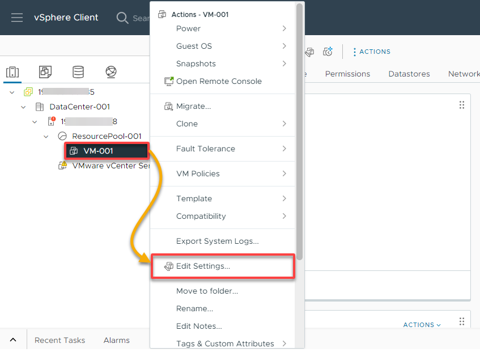Click the DataCenter-001 datacenter icon
Screen dimensions: 480x352
[40, 107]
